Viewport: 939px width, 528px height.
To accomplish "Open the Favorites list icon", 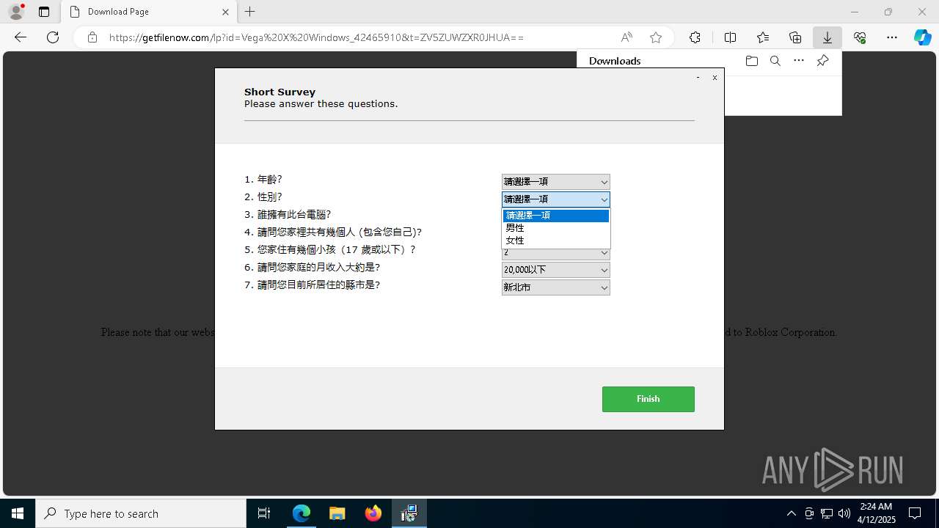I will click(763, 37).
